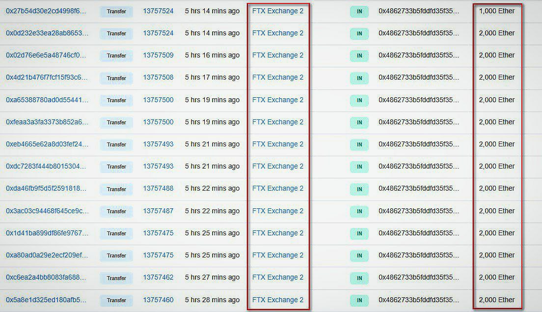Open transaction 0xdc7283f444b8015304
542x312 pixels.
[x=46, y=167]
